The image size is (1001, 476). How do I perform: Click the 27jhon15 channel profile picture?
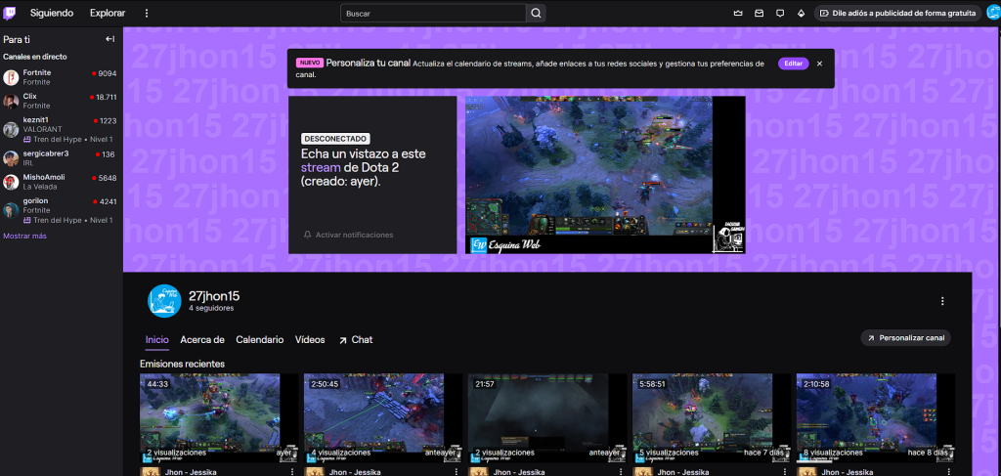pyautogui.click(x=164, y=301)
